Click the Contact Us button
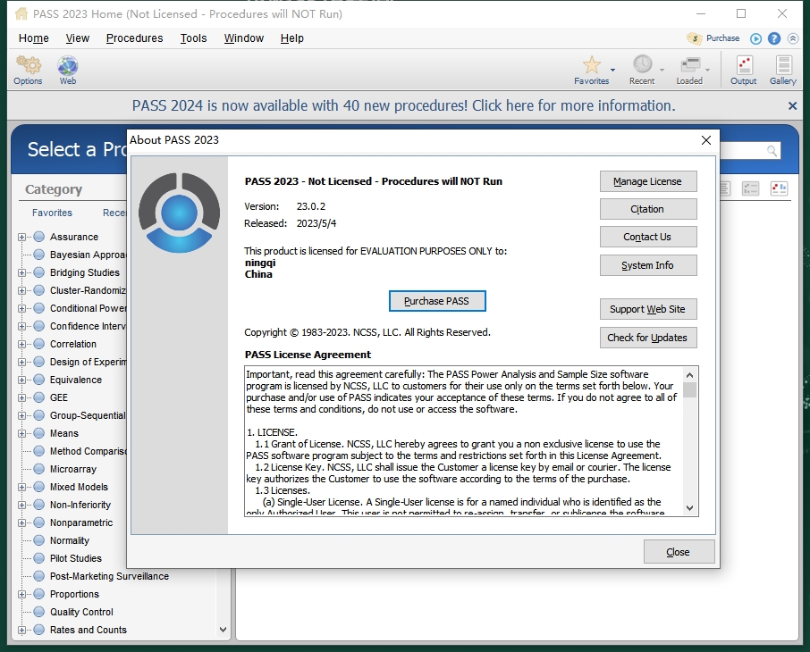Image resolution: width=810 pixels, height=652 pixels. point(648,237)
